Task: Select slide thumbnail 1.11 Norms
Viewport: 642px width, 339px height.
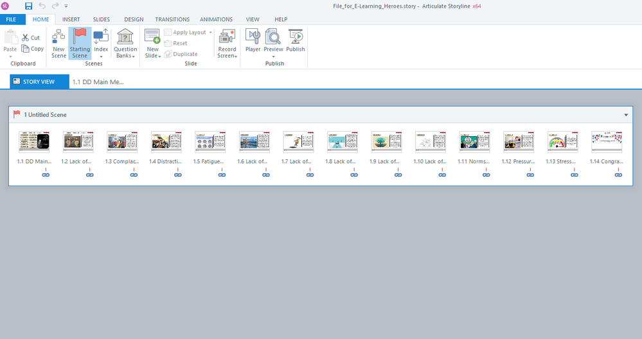Action: [x=474, y=141]
